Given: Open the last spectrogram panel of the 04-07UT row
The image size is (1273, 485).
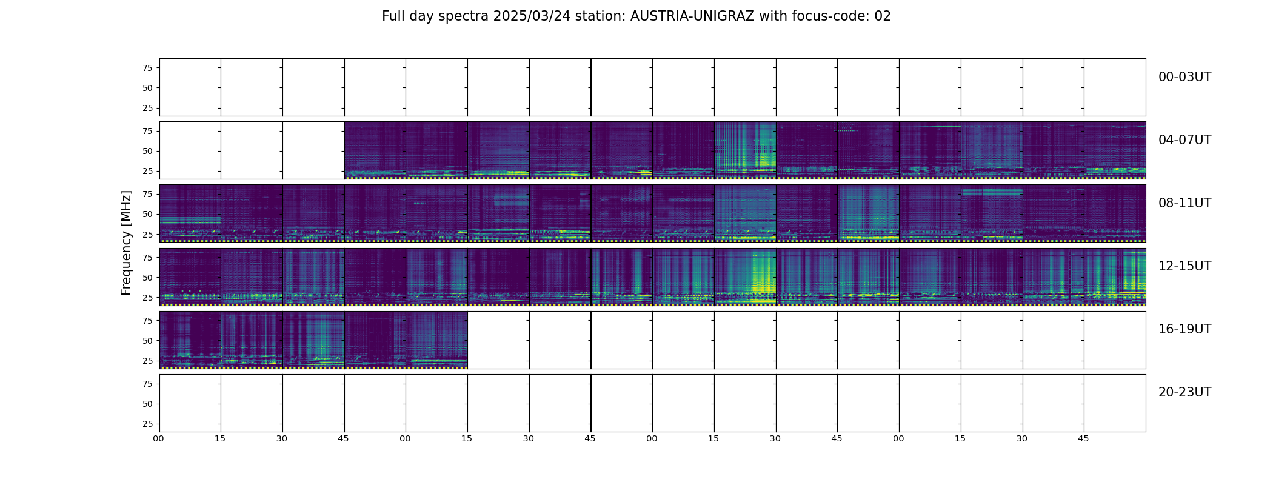Looking at the screenshot, I should tap(1115, 150).
